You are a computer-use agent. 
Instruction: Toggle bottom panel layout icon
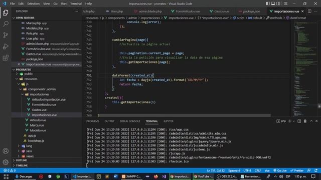tap(273, 3)
